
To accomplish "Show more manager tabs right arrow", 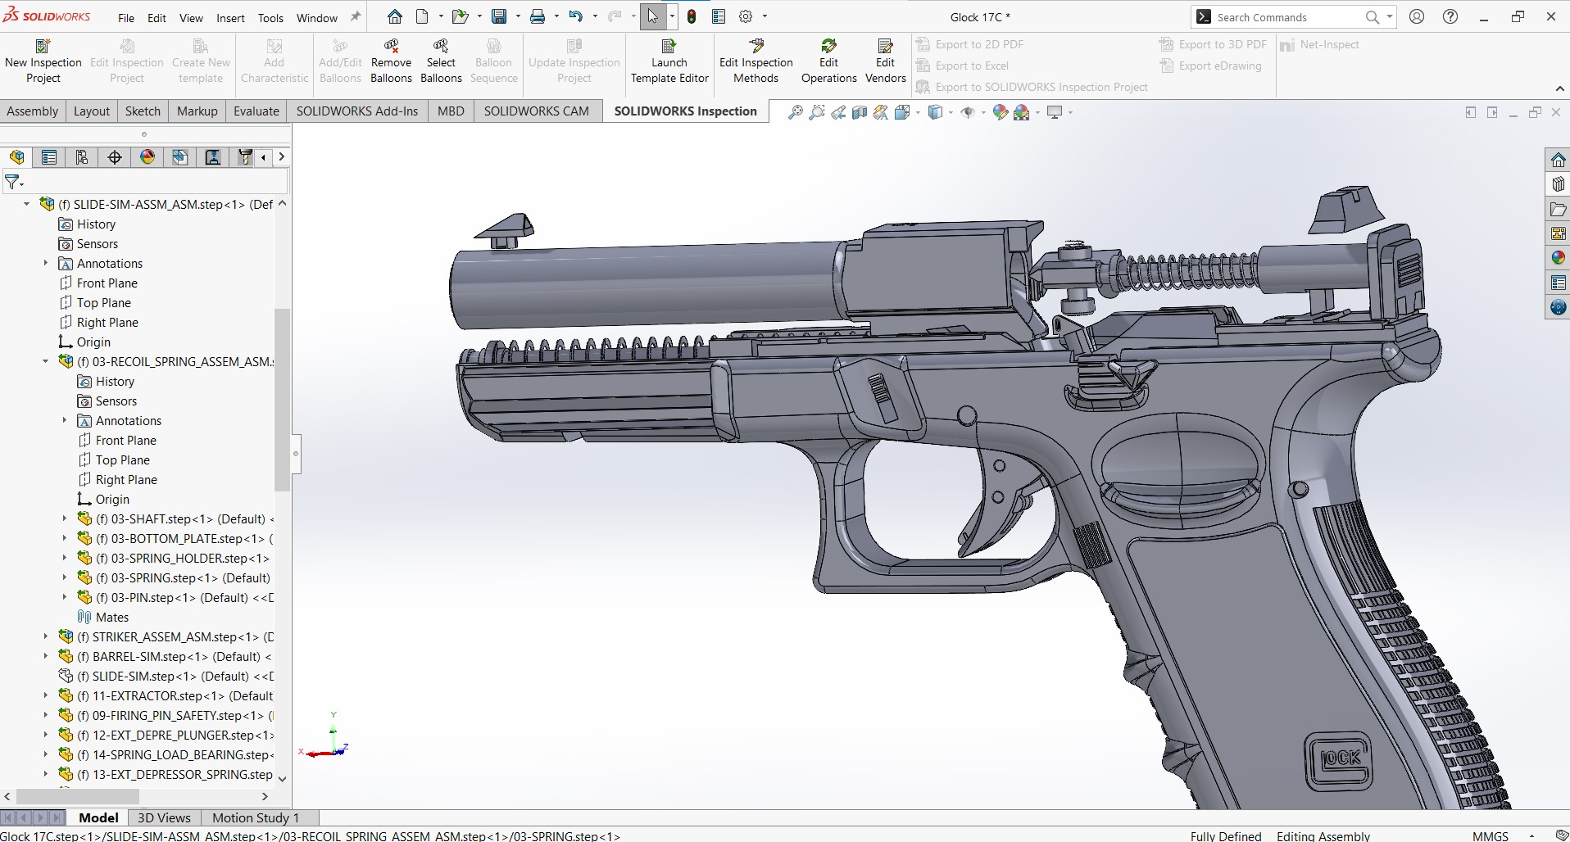I will tap(282, 157).
